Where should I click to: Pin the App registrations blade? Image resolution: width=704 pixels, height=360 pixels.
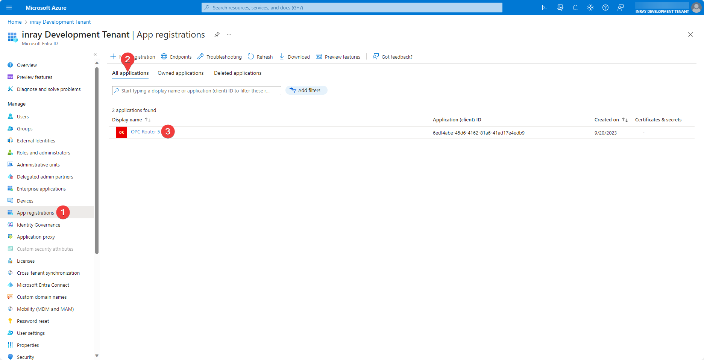coord(217,35)
